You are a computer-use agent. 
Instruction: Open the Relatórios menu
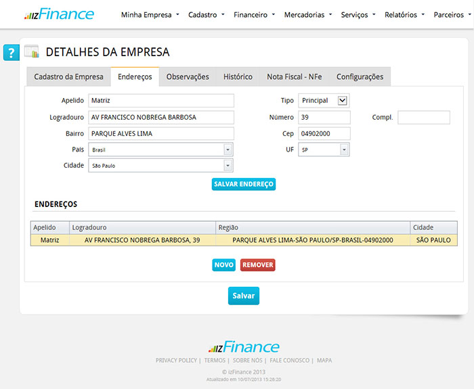tap(404, 14)
